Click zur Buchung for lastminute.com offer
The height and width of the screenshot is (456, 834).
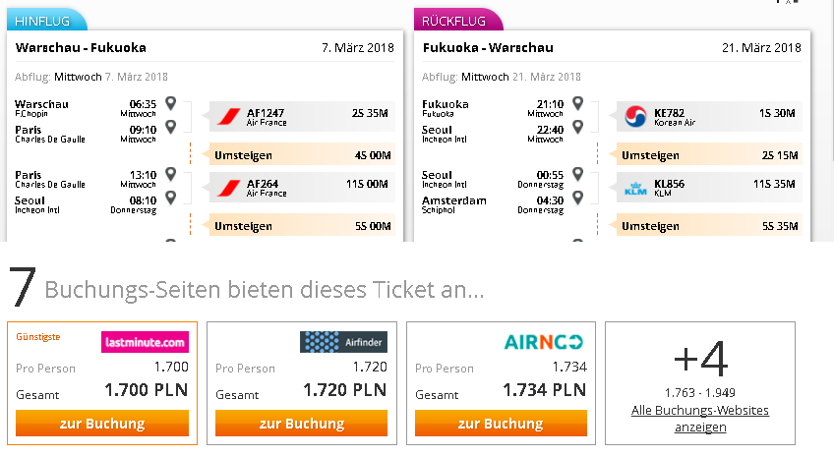coord(102,423)
